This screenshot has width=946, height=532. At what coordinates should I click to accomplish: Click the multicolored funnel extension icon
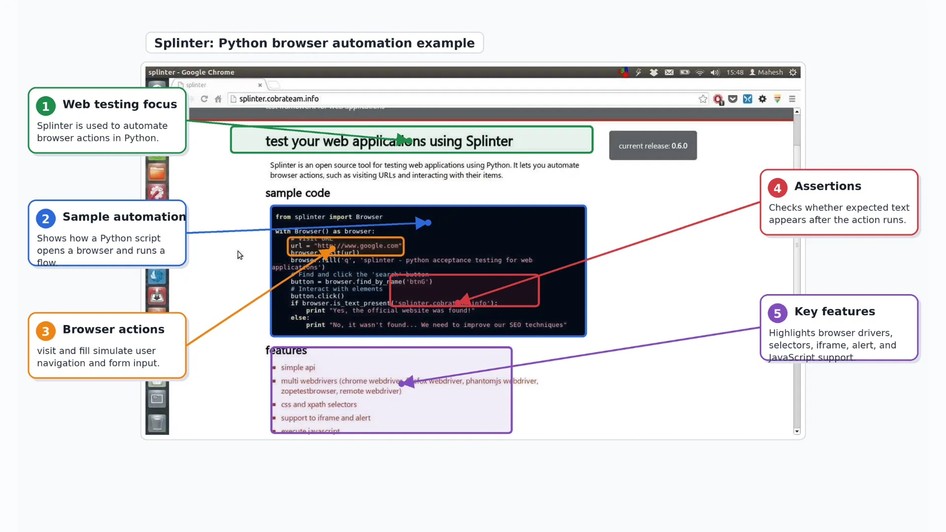point(777,99)
